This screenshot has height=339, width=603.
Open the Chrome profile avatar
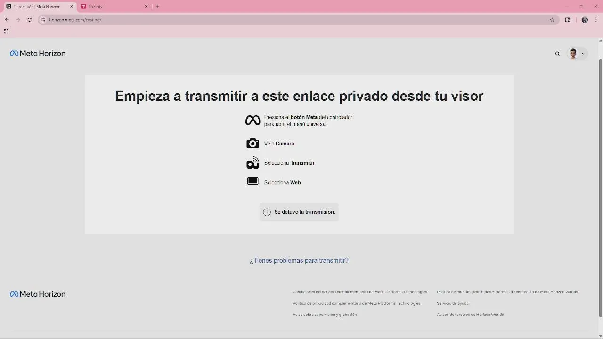(585, 20)
